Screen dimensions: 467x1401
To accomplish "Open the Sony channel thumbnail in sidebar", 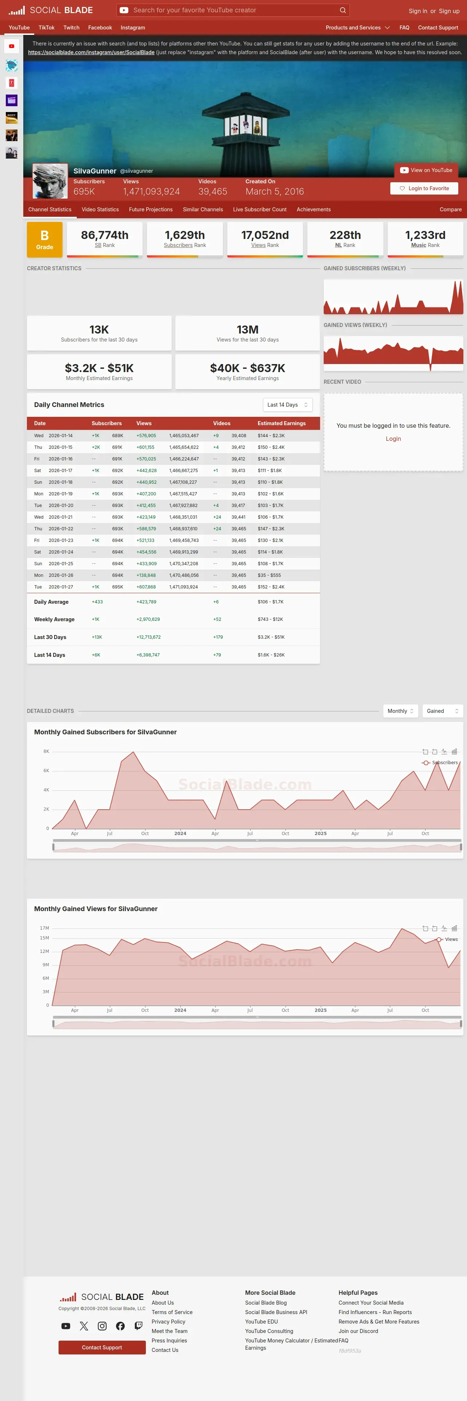I will tap(11, 117).
